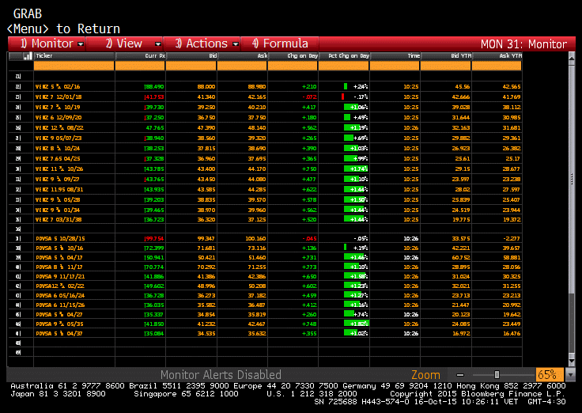Select the PDVSA 05/35 bond ticker

coord(59,324)
